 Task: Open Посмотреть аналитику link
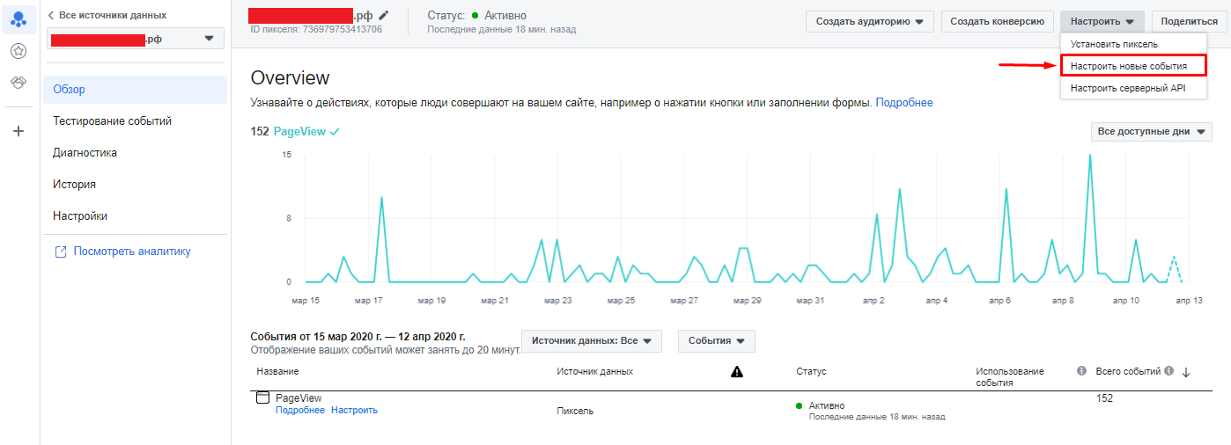click(131, 252)
